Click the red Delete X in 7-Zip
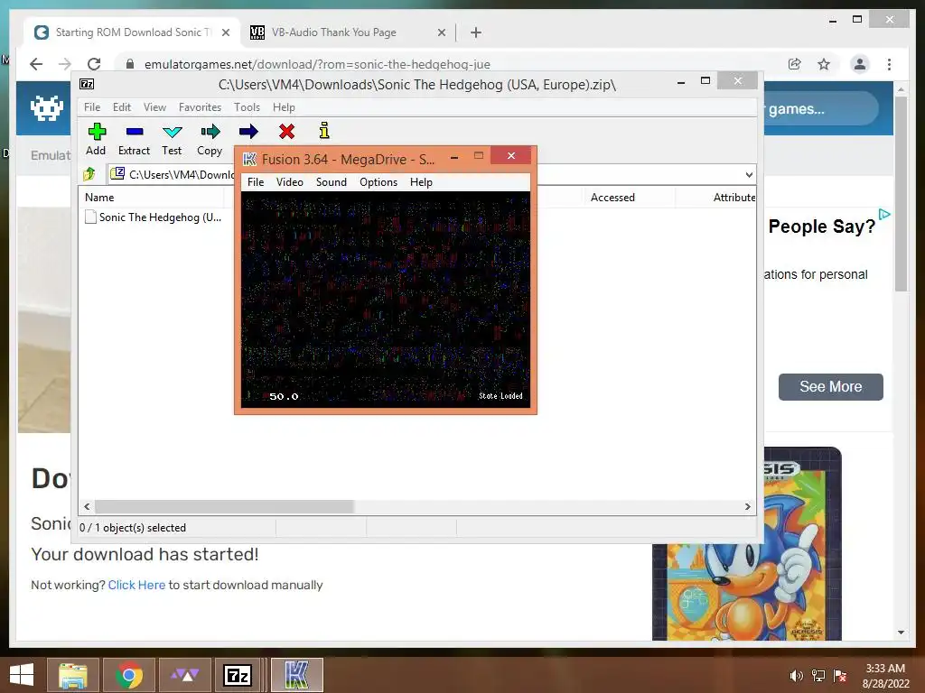 coord(286,132)
